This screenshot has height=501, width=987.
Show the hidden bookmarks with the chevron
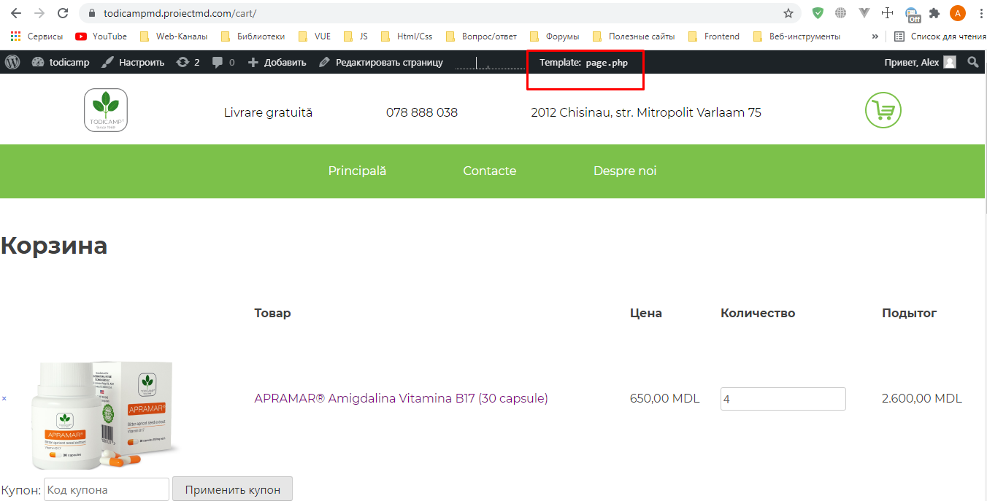pos(875,36)
